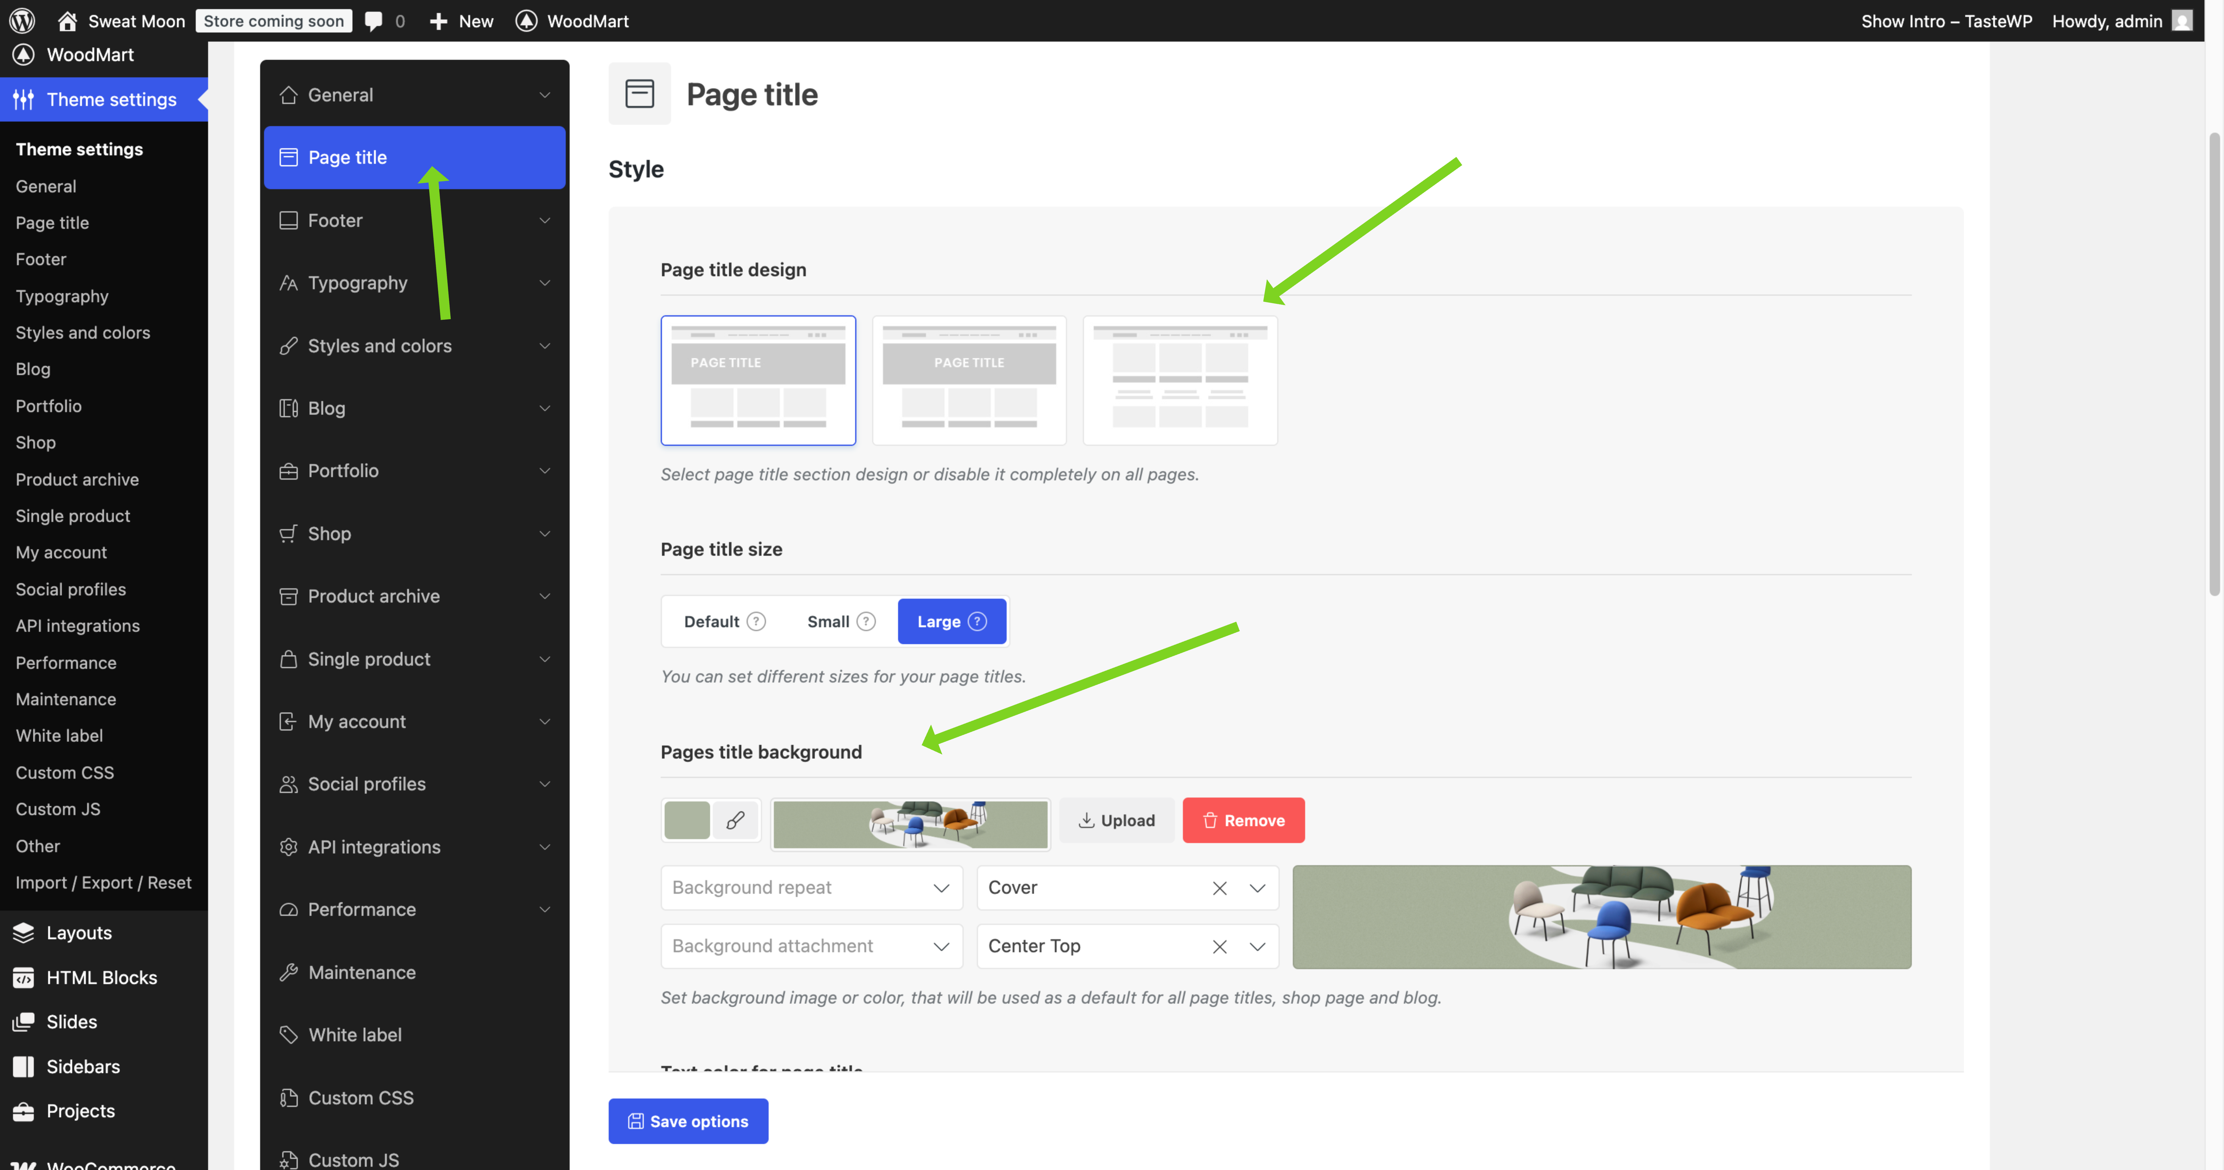Click the Typography letter icon

pyautogui.click(x=288, y=283)
